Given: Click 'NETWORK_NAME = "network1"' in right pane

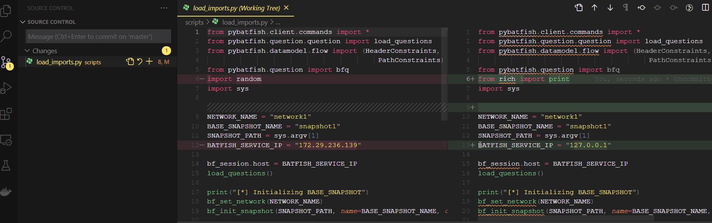Looking at the screenshot, I should tap(530, 117).
